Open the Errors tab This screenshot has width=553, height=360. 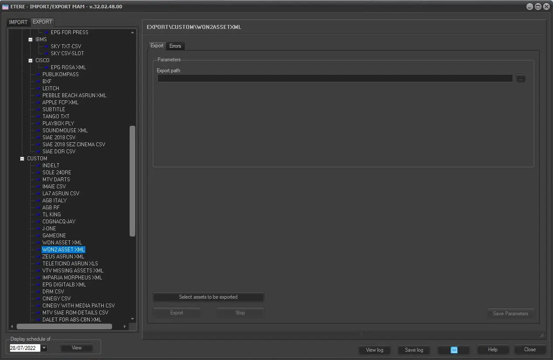[175, 46]
